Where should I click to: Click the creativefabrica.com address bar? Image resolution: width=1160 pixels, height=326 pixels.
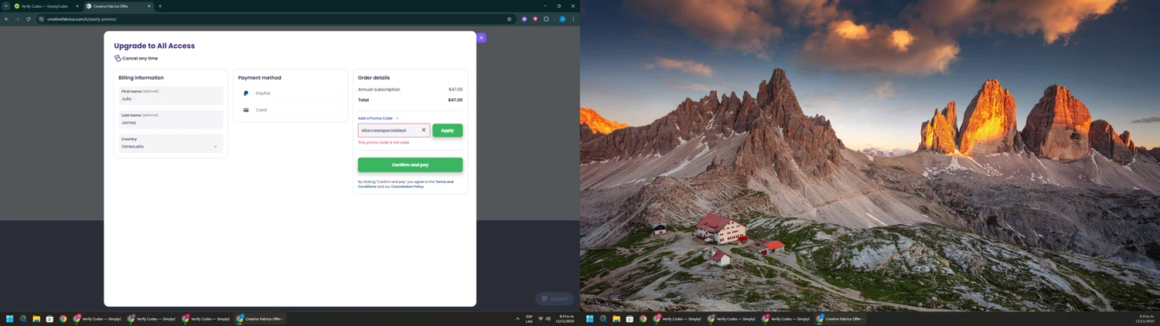275,19
